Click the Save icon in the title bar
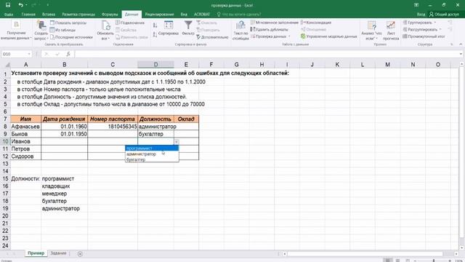 (x=8, y=5)
